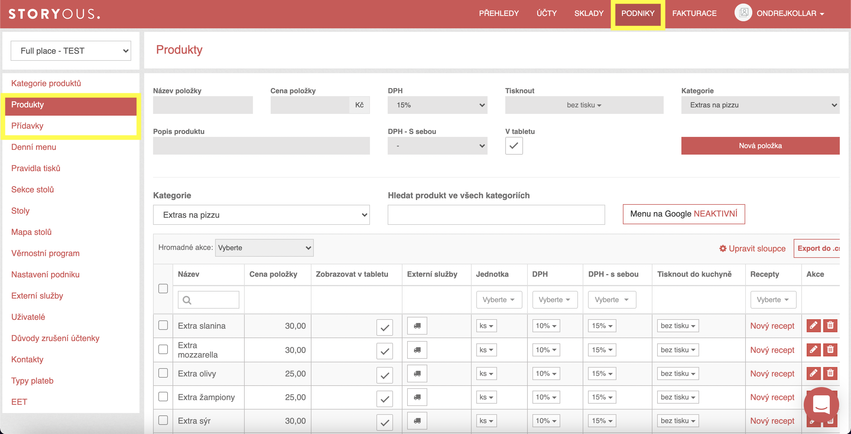
Task: Open the ONDREJKOLLAR user menu
Action: 790,14
